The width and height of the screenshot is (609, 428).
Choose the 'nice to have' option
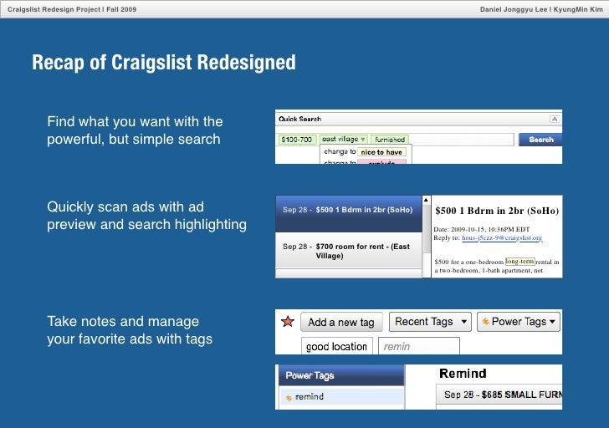pyautogui.click(x=381, y=152)
